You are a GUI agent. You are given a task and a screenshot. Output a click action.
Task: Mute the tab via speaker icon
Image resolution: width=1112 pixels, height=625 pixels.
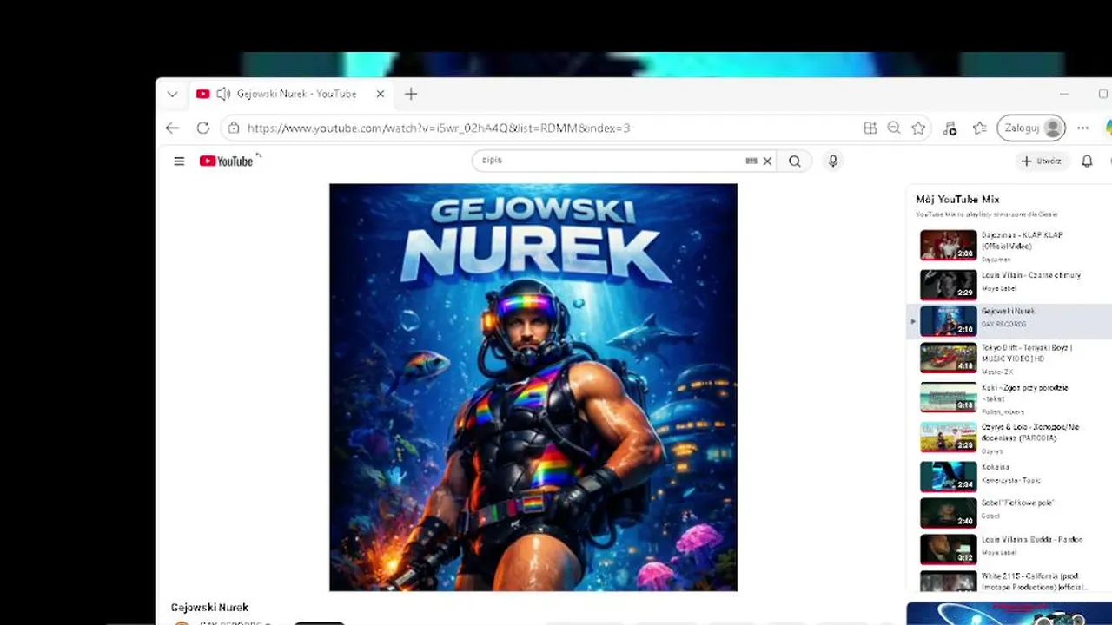[x=223, y=94]
